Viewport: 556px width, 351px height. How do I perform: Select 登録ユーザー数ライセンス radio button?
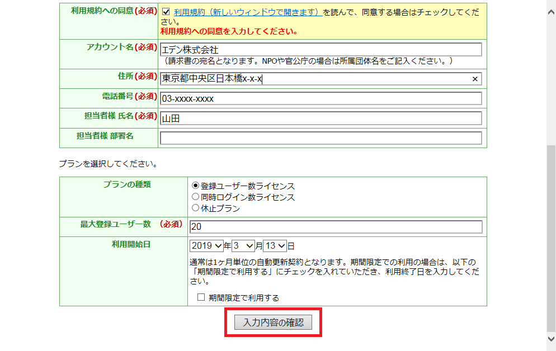click(x=195, y=186)
